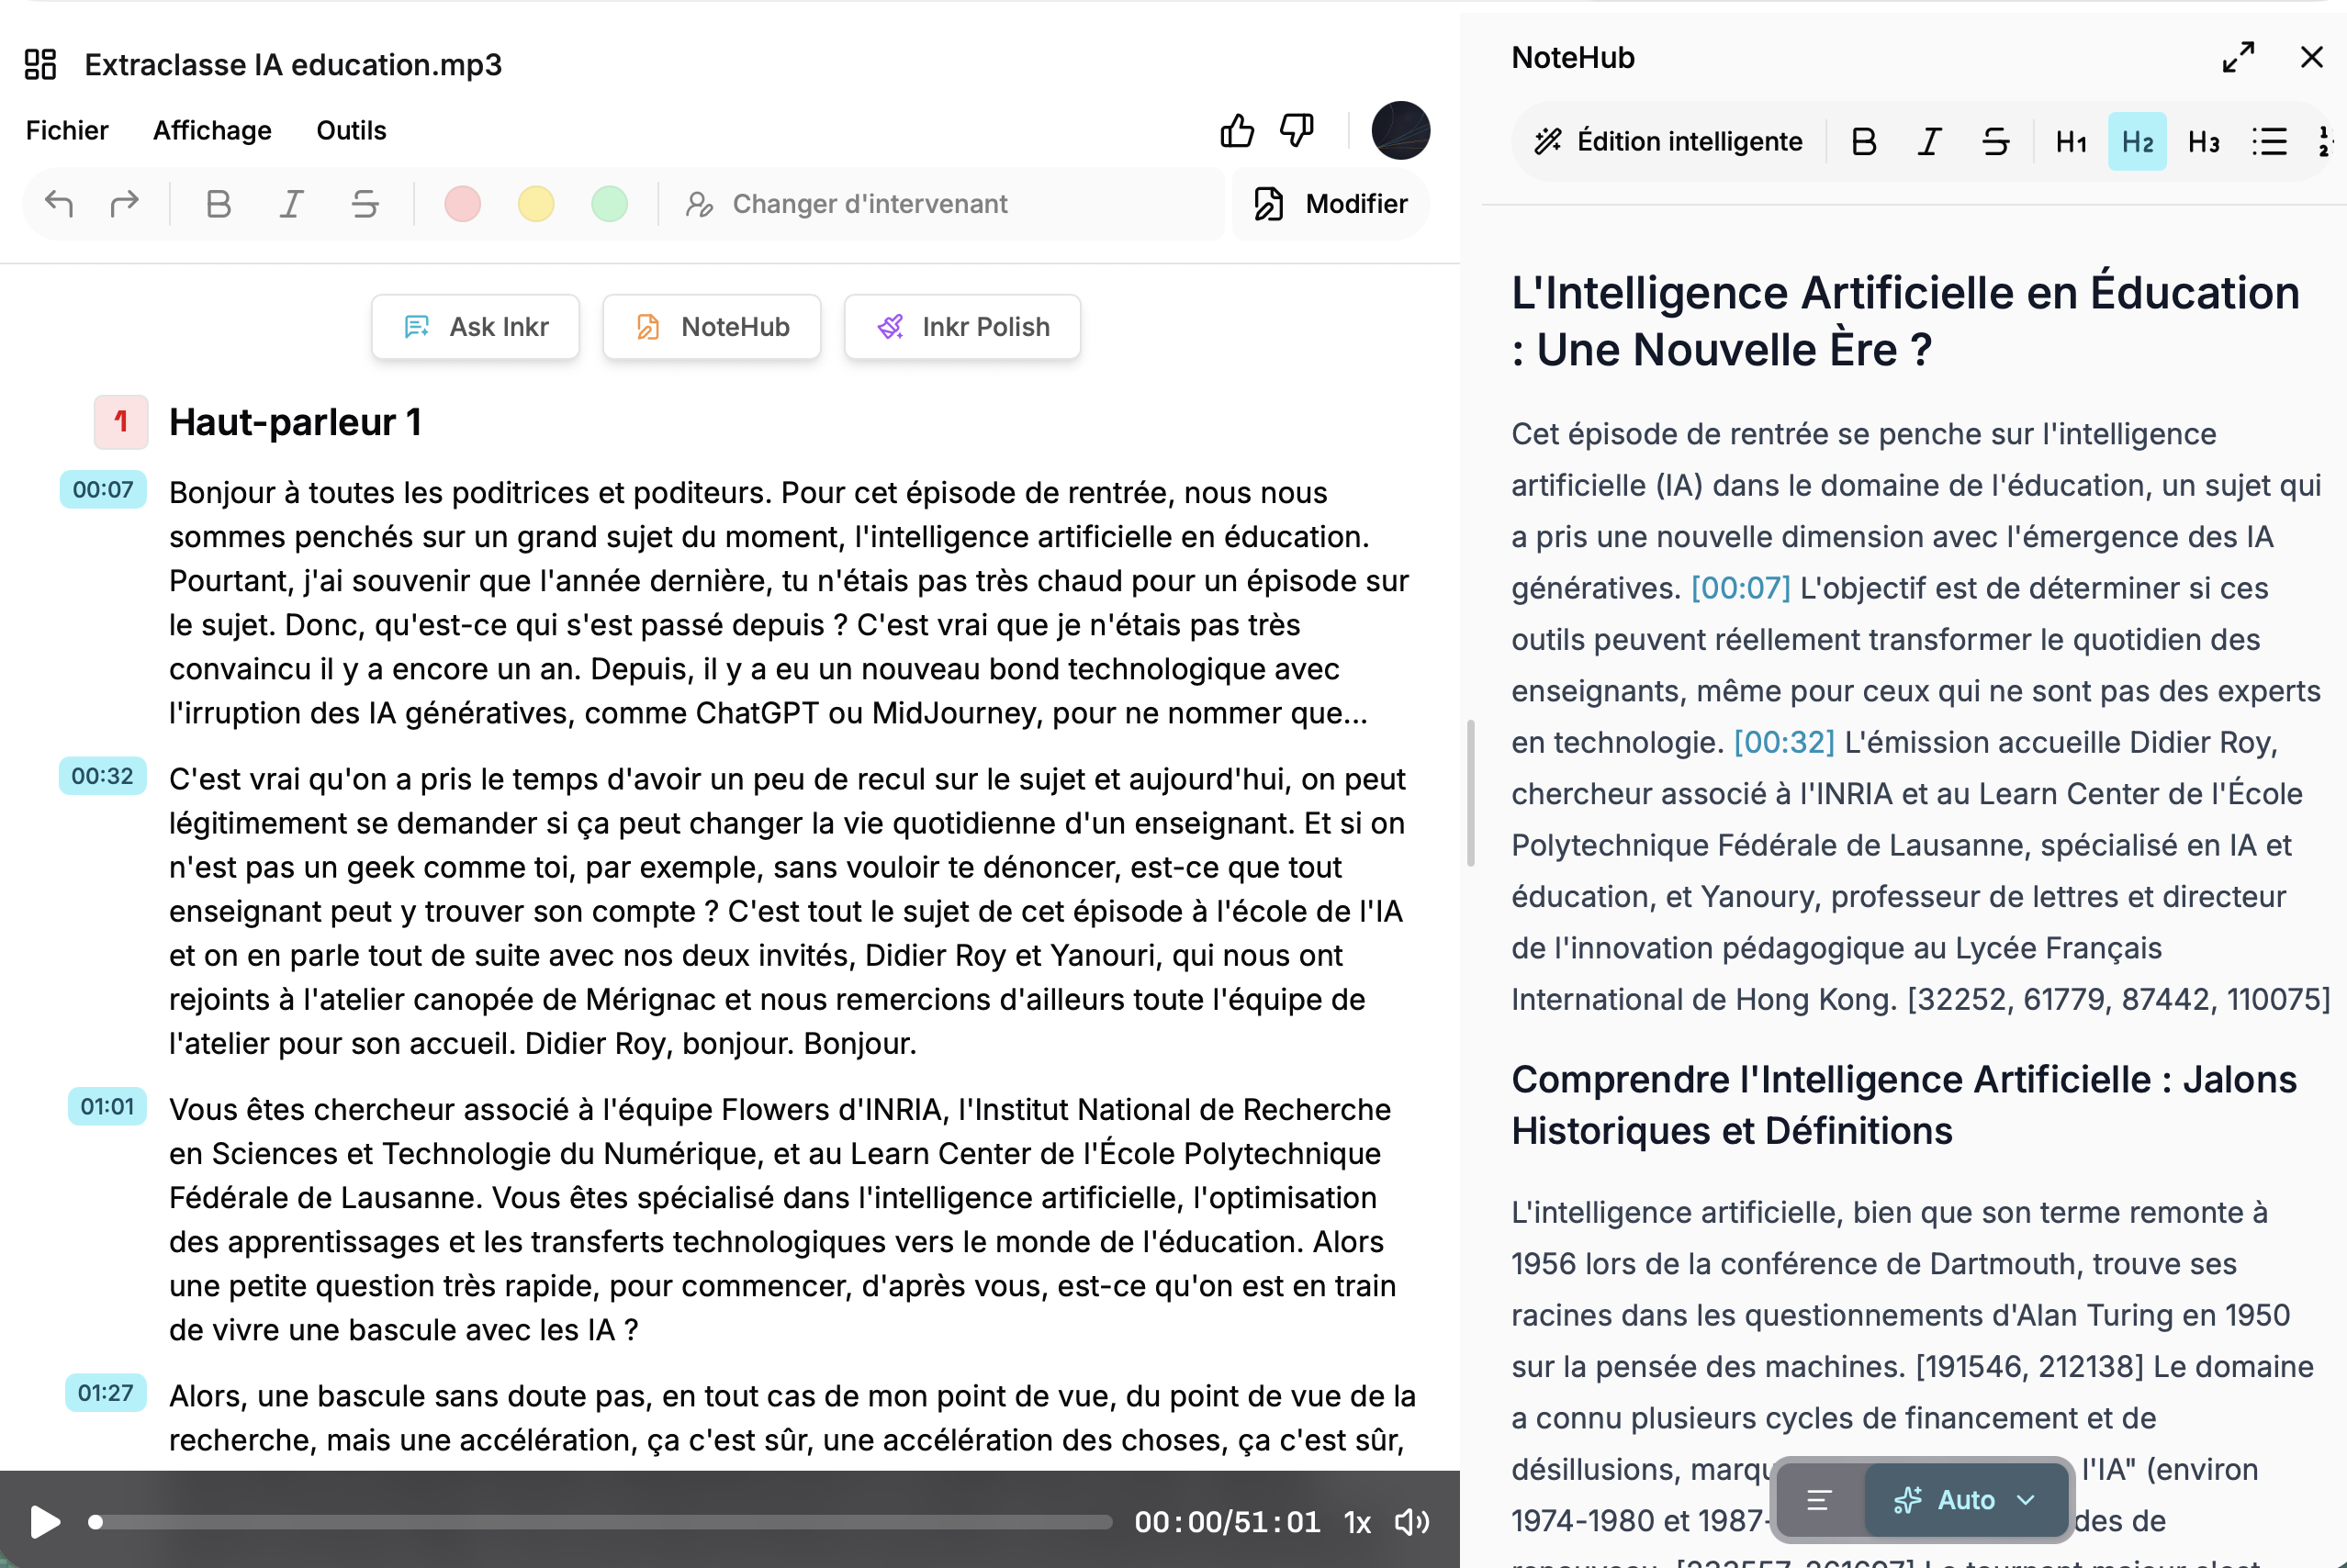The width and height of the screenshot is (2347, 1568).
Task: Click the Ask Inkr button
Action: [476, 327]
